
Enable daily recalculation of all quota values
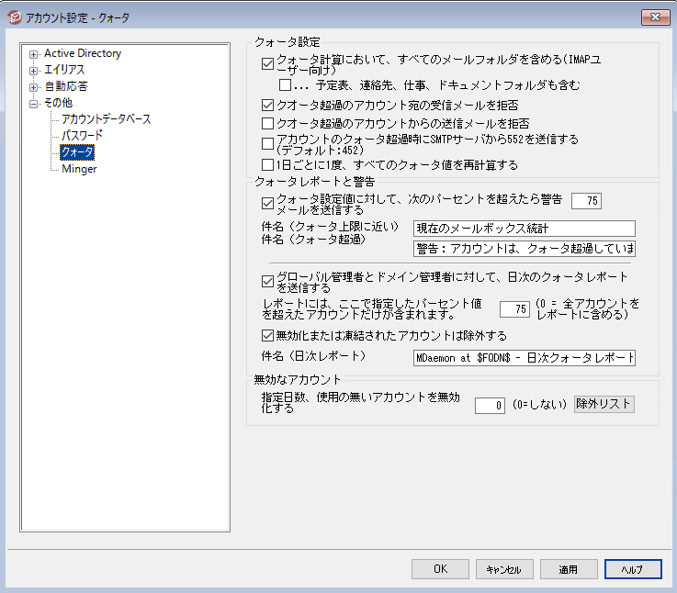pos(267,166)
